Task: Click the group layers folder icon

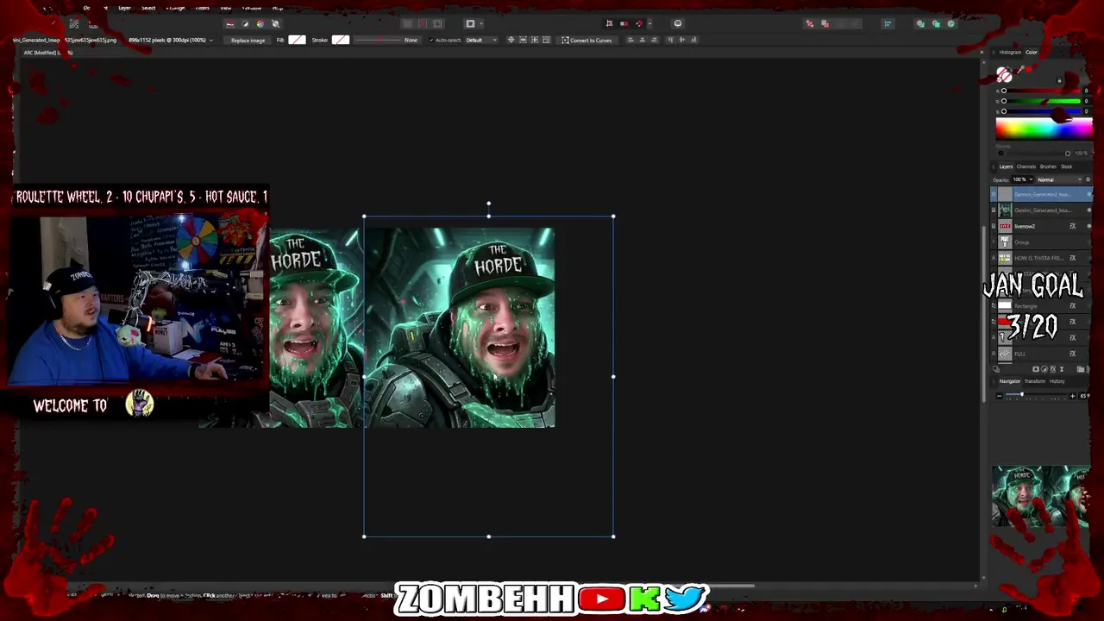Action: [1080, 369]
